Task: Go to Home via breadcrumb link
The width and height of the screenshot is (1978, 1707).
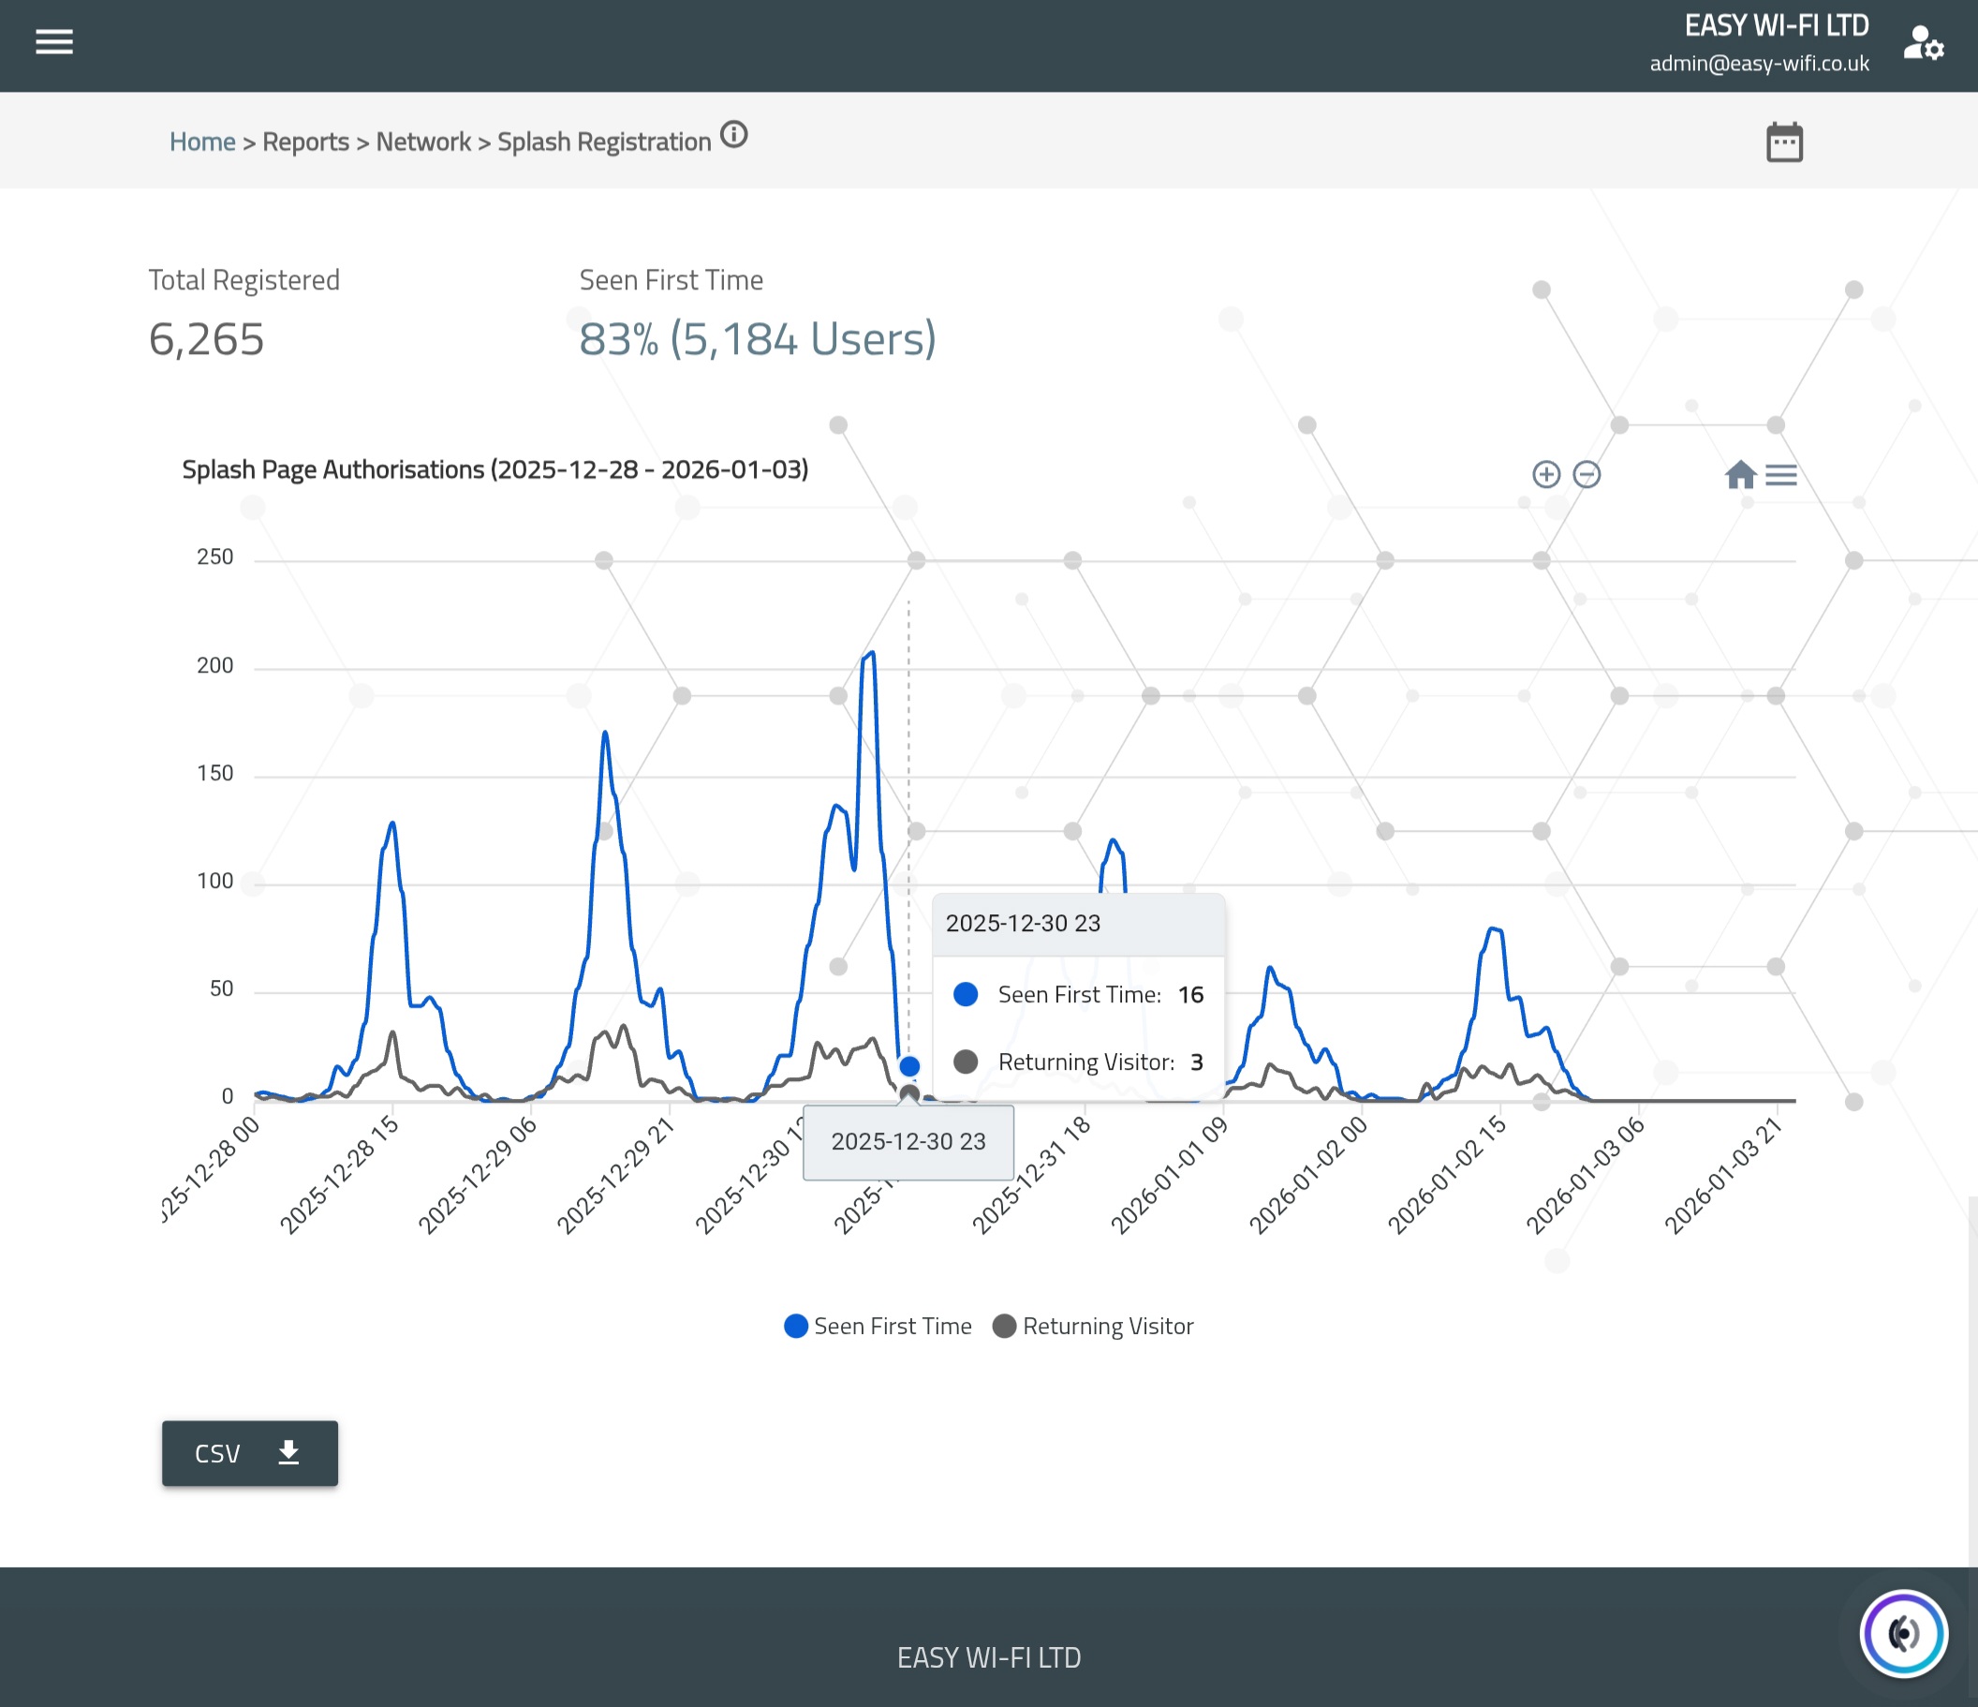Action: [202, 141]
